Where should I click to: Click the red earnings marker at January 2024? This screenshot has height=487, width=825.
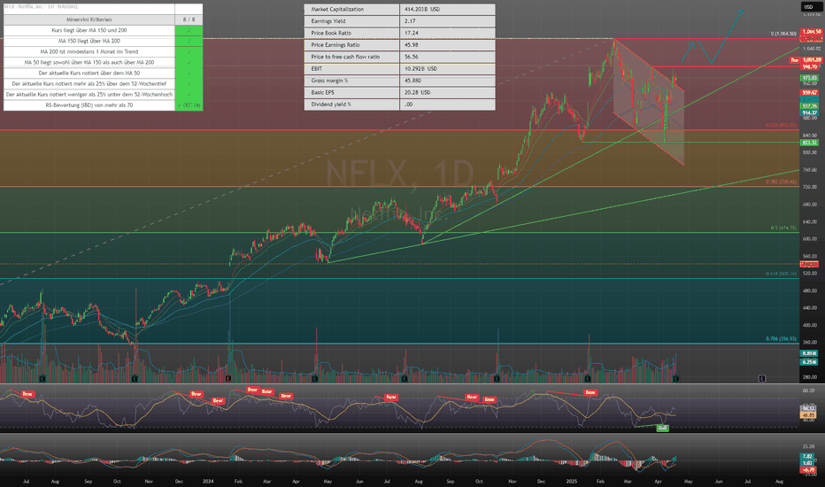(228, 378)
